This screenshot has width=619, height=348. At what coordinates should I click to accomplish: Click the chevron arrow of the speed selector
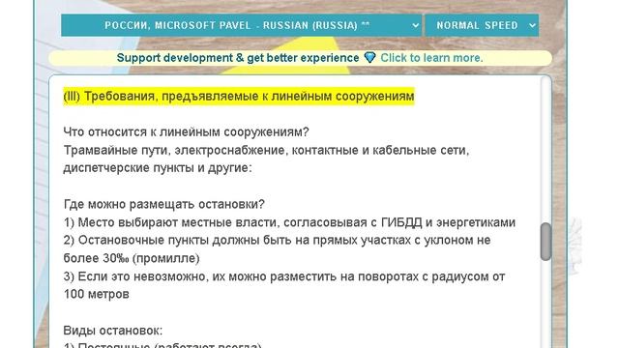532,26
